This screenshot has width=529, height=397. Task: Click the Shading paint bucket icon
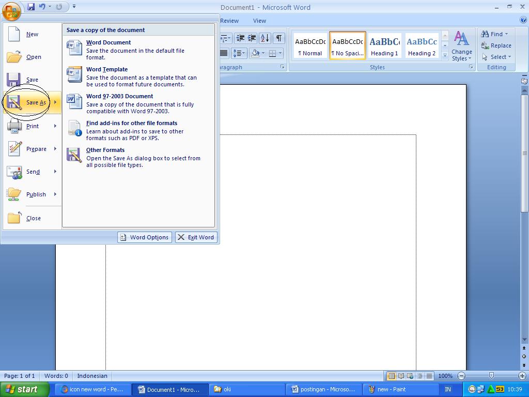pos(255,53)
